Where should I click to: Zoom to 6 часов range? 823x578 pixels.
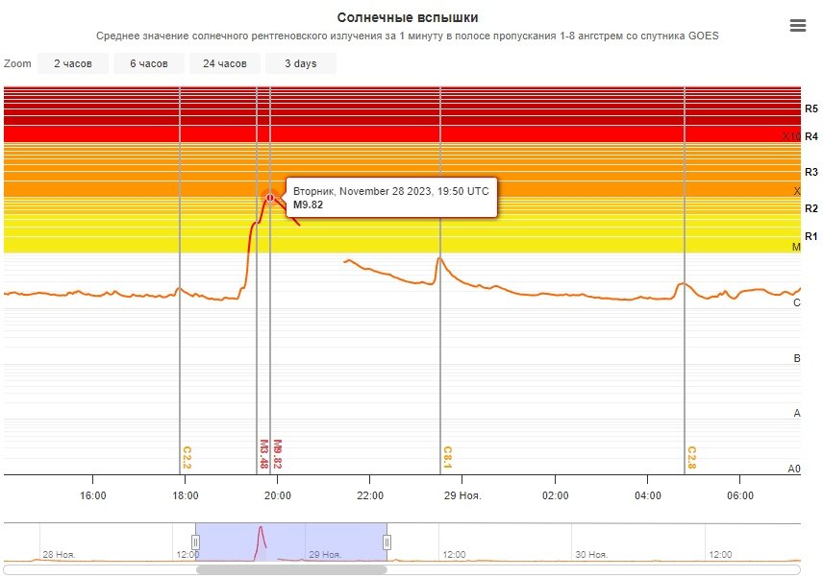[149, 63]
